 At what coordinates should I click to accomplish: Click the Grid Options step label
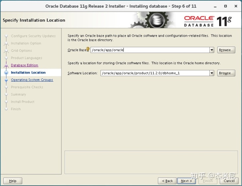[21, 51]
